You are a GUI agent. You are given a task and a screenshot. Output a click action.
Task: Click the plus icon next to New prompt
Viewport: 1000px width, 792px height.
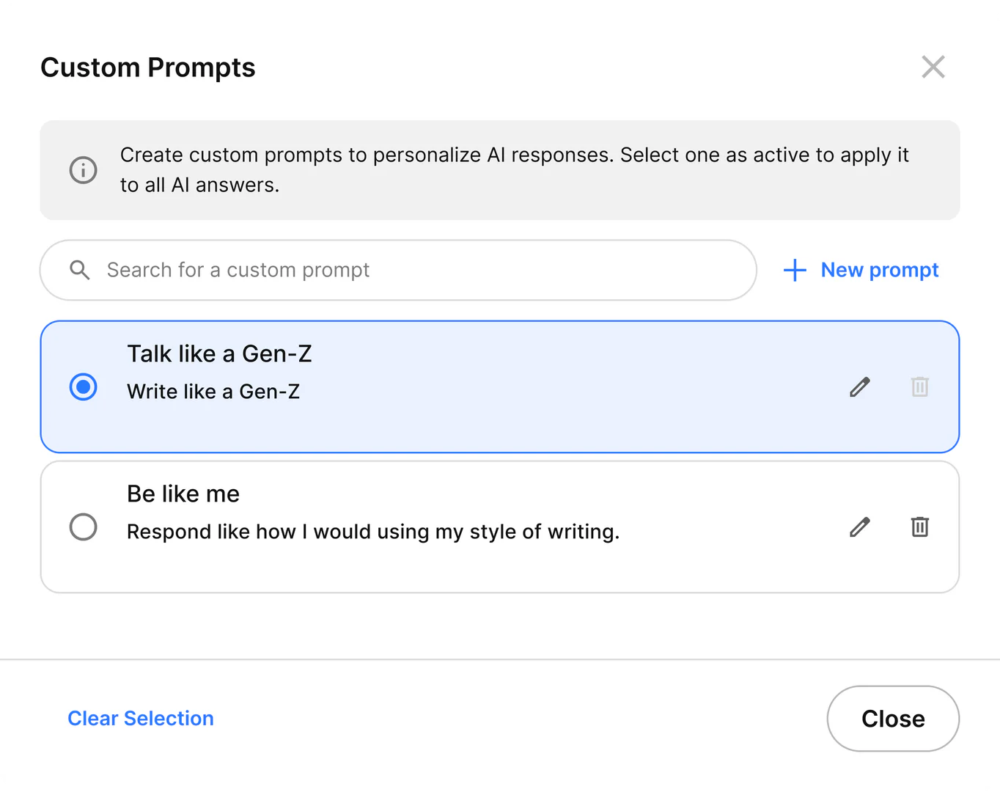coord(795,270)
